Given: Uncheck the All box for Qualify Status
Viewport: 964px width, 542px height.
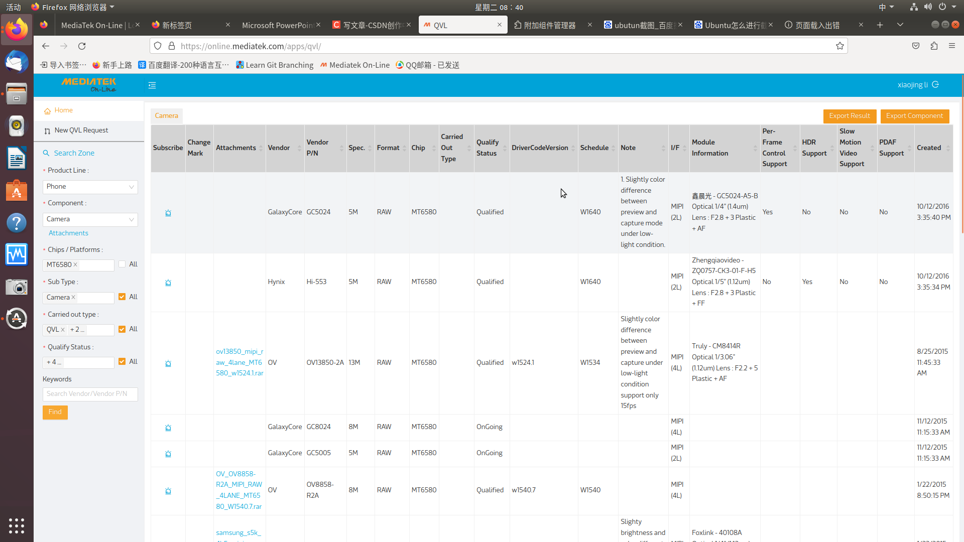Looking at the screenshot, I should 122,362.
